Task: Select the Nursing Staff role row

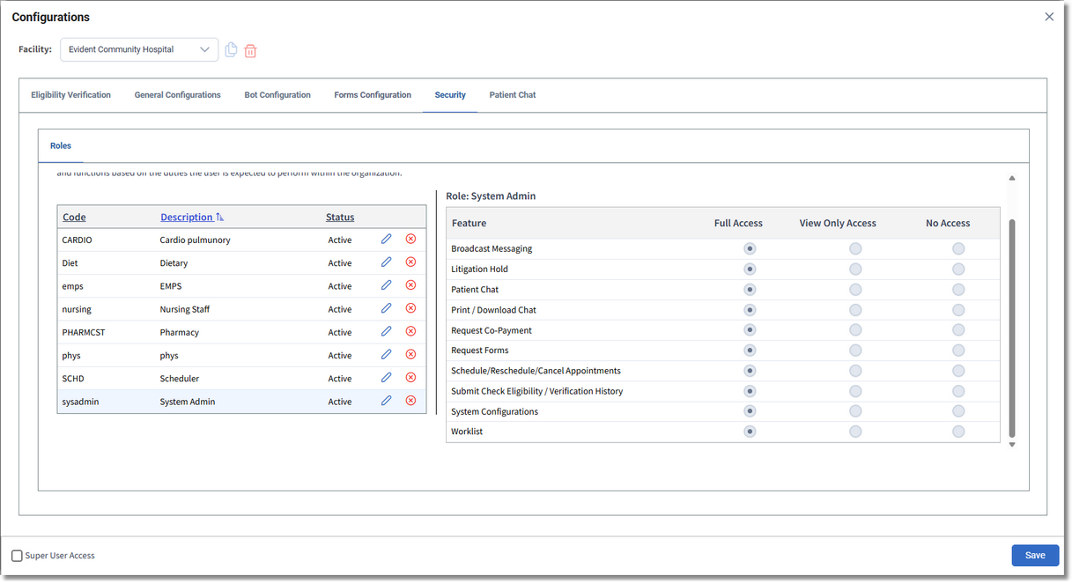Action: point(241,309)
